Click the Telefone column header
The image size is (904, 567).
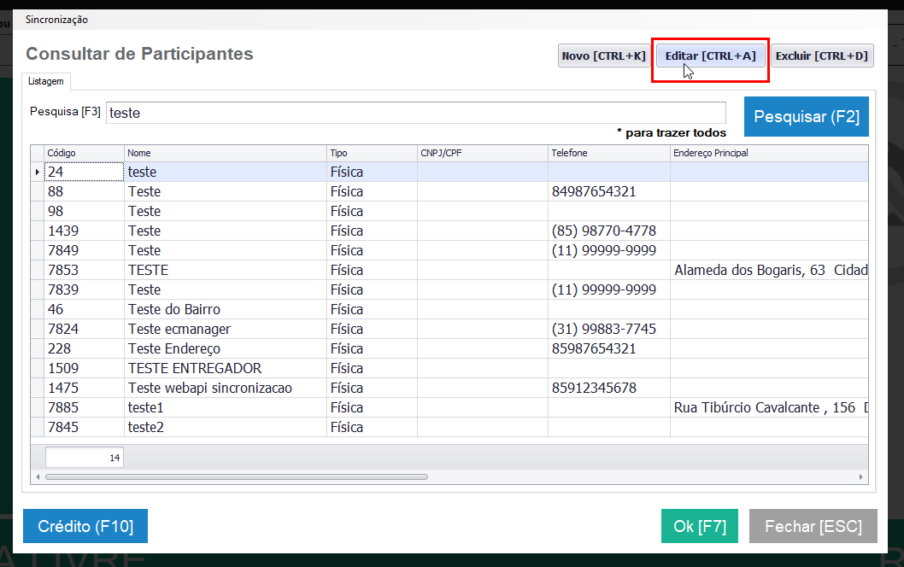point(609,153)
